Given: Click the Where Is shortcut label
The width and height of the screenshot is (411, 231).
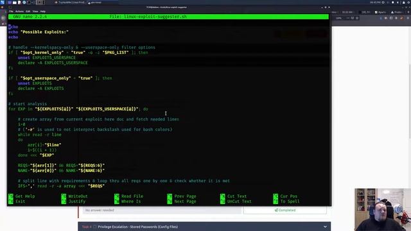Looking at the screenshot, I should click(x=131, y=201).
